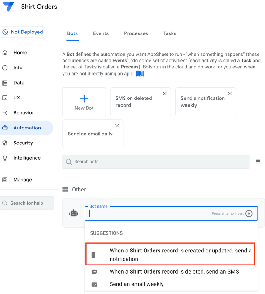Viewport: 265px width, 294px height.
Task: Create a New Bot
Action: click(x=84, y=102)
